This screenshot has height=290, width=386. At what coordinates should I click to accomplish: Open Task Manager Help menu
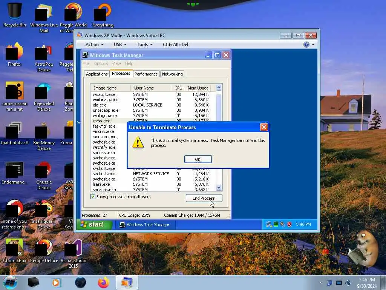coord(129,63)
